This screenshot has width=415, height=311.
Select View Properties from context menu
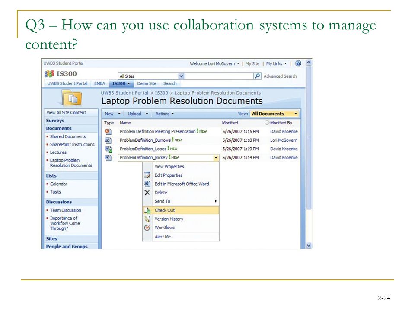pyautogui.click(x=169, y=167)
